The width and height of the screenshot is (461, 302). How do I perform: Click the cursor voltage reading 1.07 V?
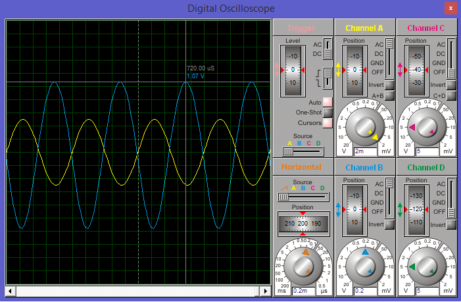(195, 76)
